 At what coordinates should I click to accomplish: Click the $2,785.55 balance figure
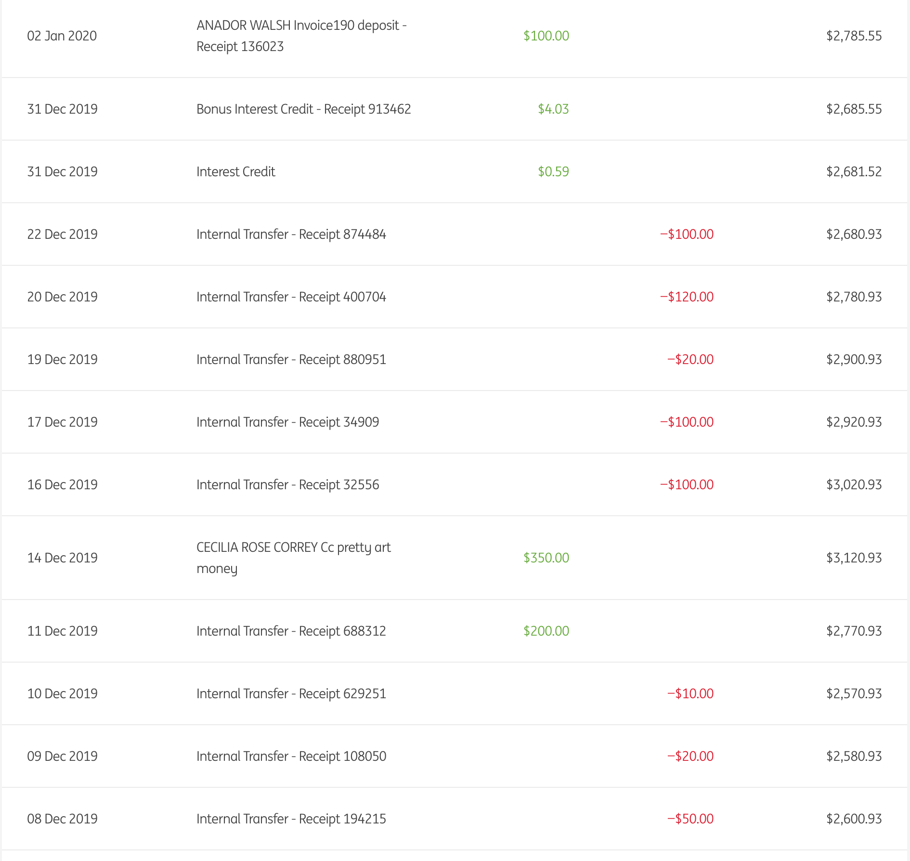(854, 36)
